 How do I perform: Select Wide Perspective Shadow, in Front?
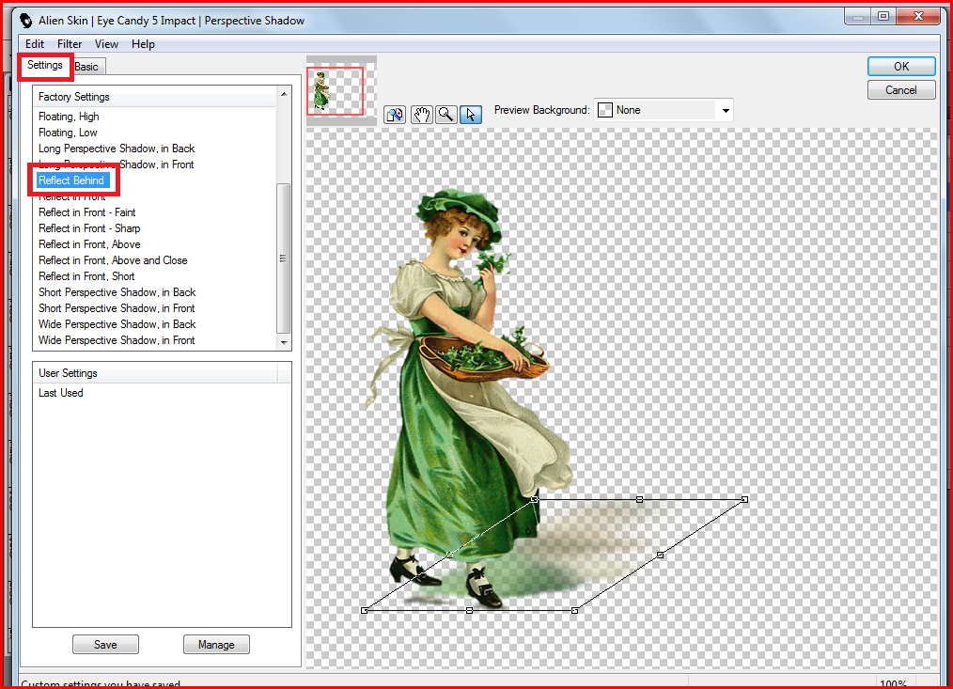pos(117,340)
